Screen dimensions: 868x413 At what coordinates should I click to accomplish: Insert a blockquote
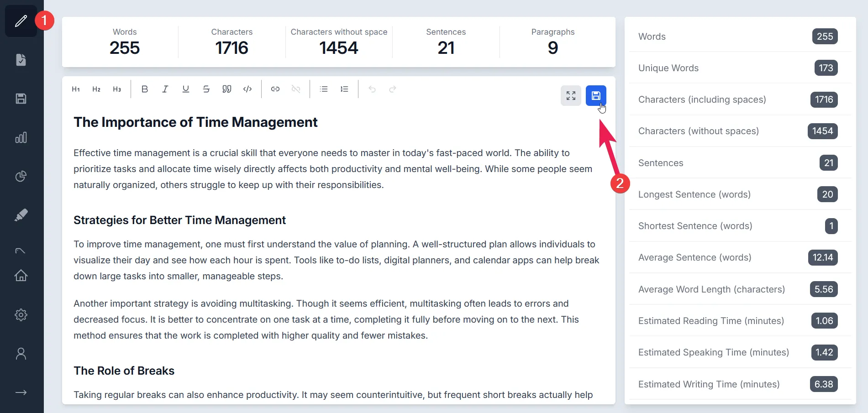tap(227, 89)
